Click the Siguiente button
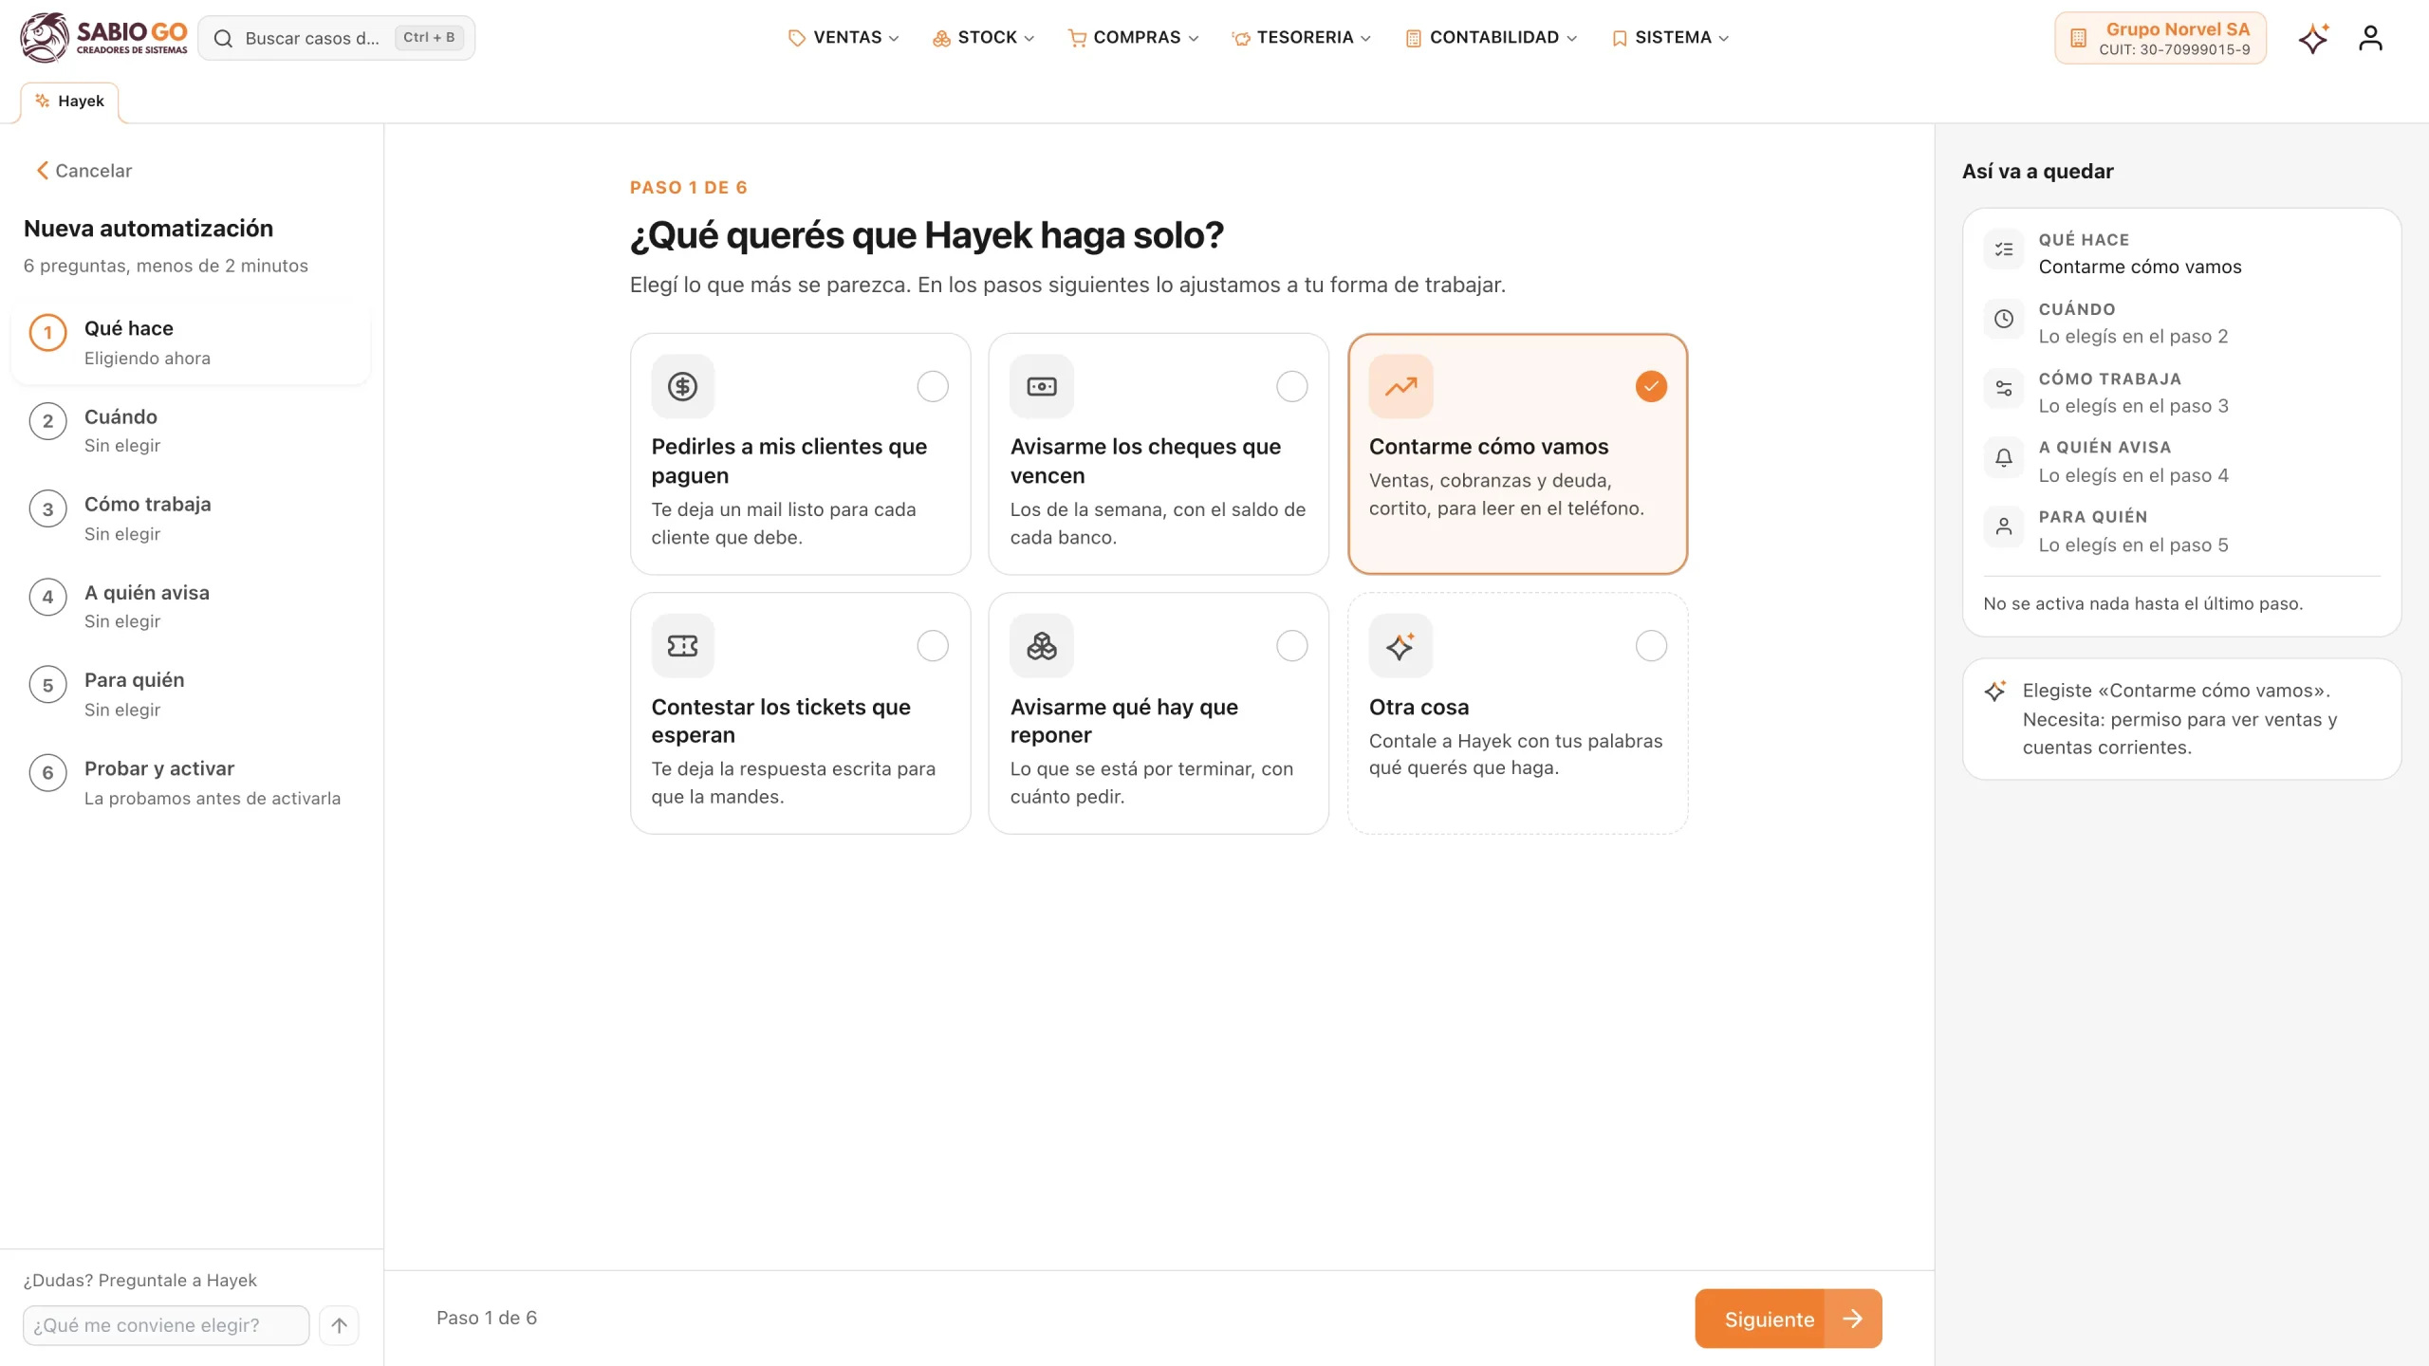Screen dimensions: 2429x1366 point(1788,1319)
